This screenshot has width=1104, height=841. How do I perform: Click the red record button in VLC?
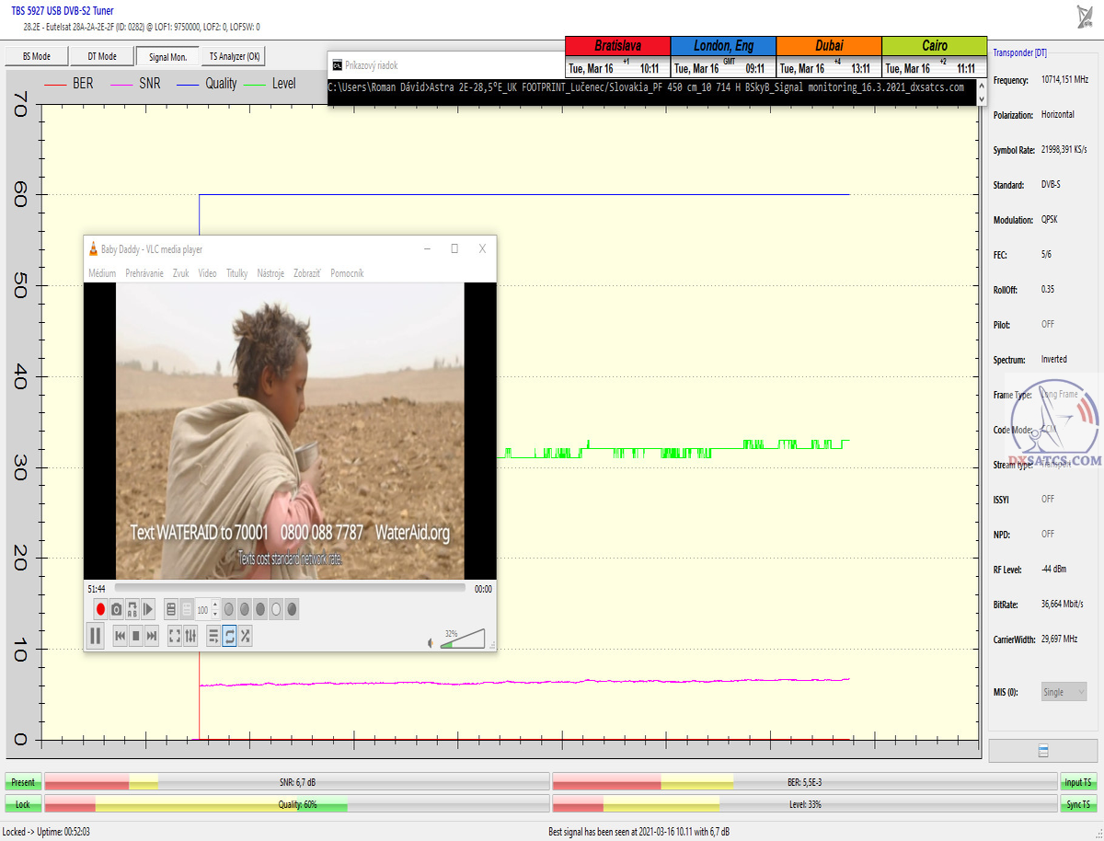[100, 609]
